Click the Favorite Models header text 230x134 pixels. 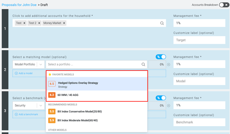(63, 75)
